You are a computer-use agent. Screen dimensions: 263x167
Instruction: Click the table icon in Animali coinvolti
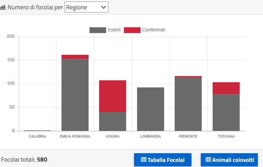208,160
